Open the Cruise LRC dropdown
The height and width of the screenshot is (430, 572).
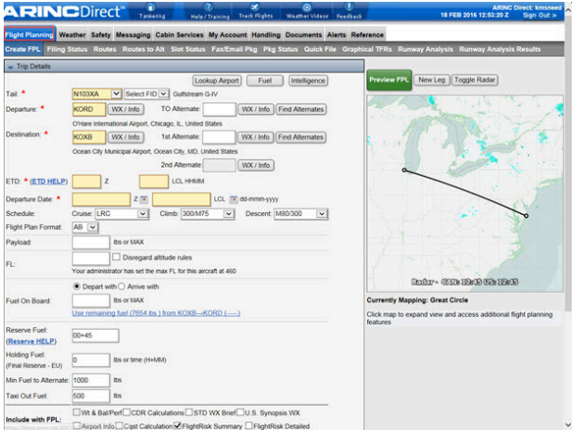click(x=121, y=214)
